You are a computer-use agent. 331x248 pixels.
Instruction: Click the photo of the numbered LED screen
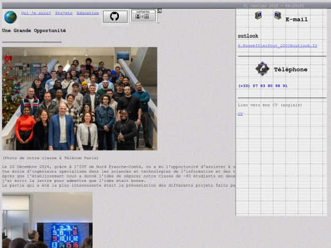click(x=47, y=220)
